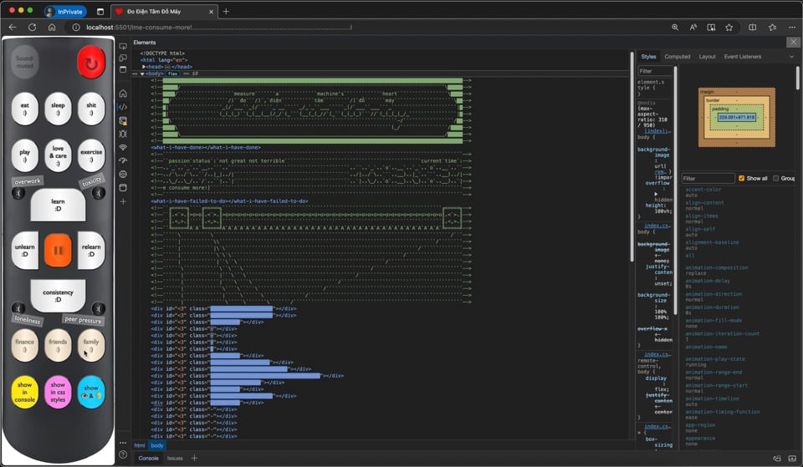This screenshot has height=467, width=803.
Task: Open the Welcome home icon in DevTools
Action: (x=123, y=94)
